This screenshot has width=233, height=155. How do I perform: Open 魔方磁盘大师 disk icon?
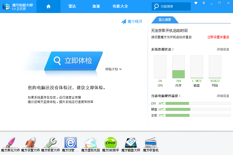pos(131,143)
